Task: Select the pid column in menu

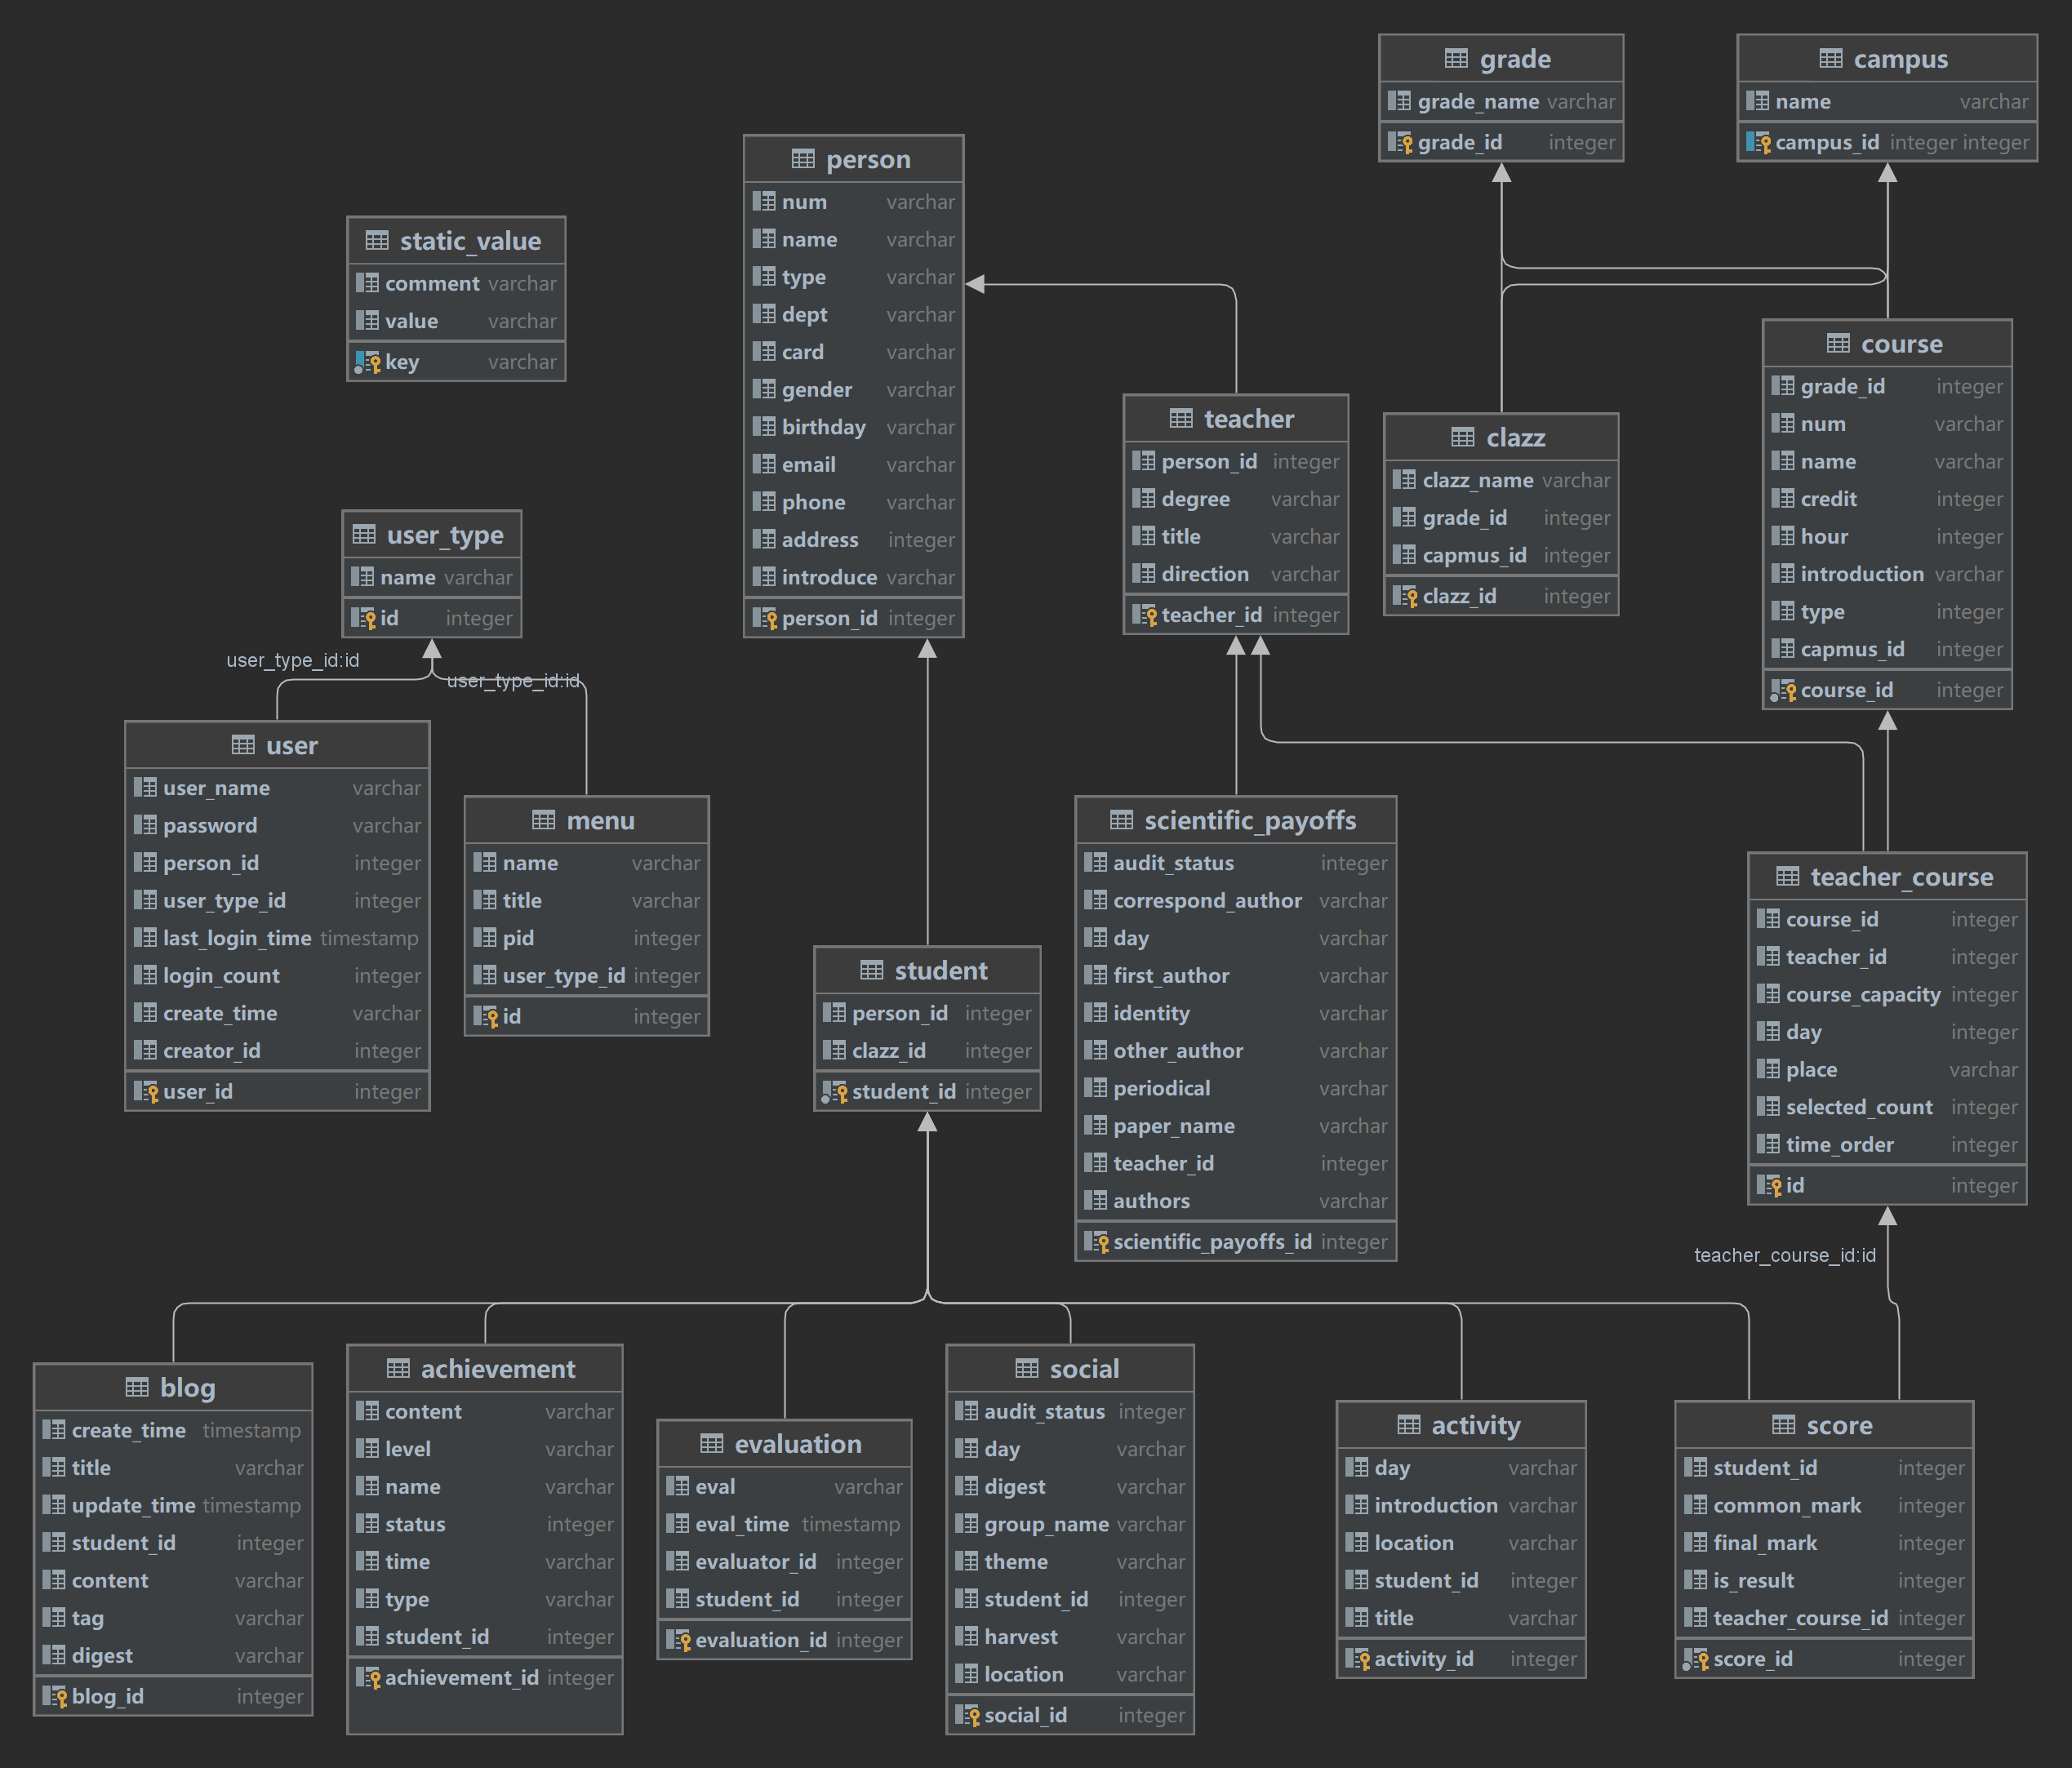Action: (587, 938)
